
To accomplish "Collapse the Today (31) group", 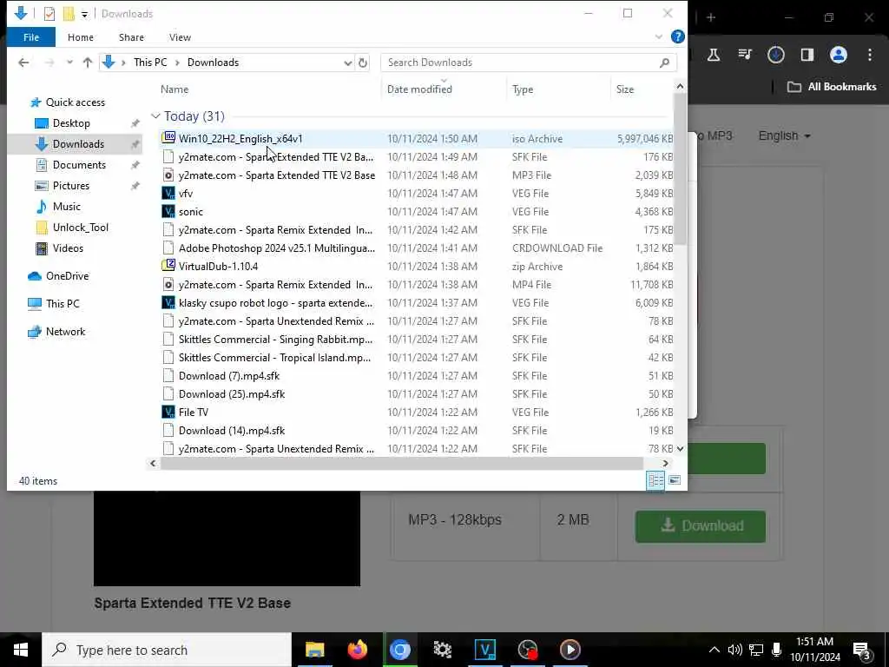I will tap(155, 116).
